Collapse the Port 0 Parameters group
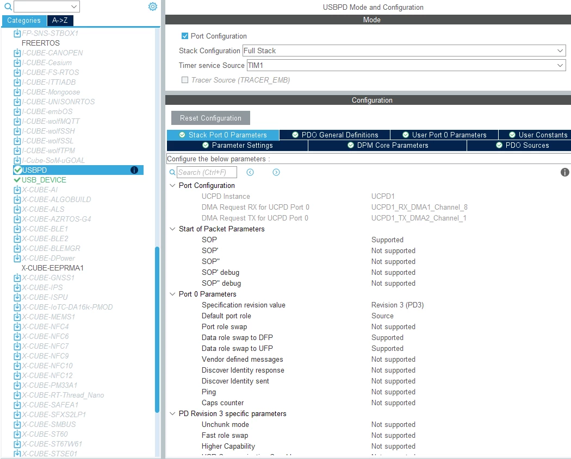 (x=172, y=294)
